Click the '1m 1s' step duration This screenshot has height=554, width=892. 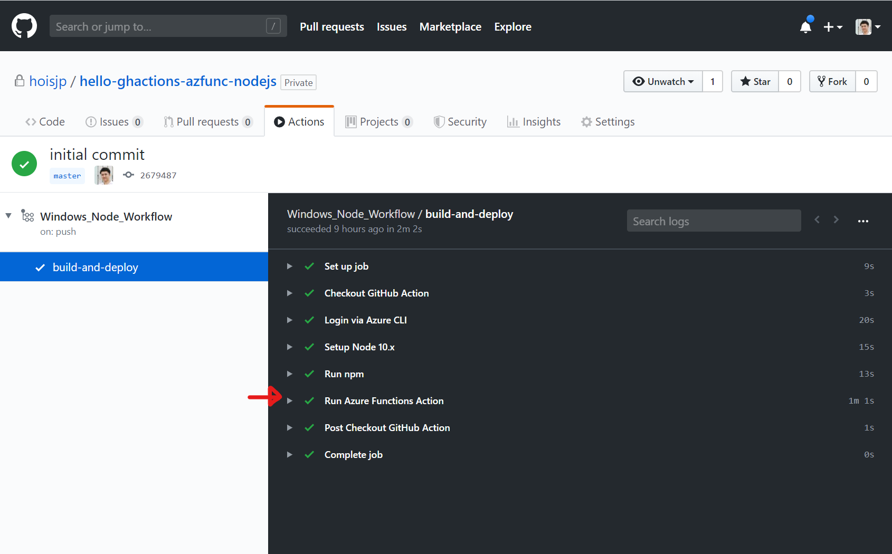coord(861,401)
